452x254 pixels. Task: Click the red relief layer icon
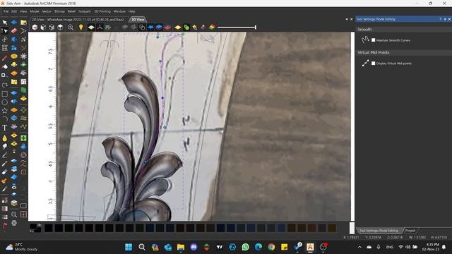click(x=167, y=28)
